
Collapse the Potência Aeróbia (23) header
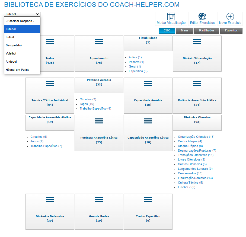(99, 85)
